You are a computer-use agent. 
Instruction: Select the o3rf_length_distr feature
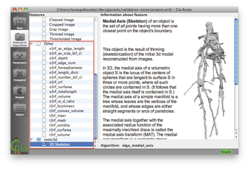tap(64, 72)
